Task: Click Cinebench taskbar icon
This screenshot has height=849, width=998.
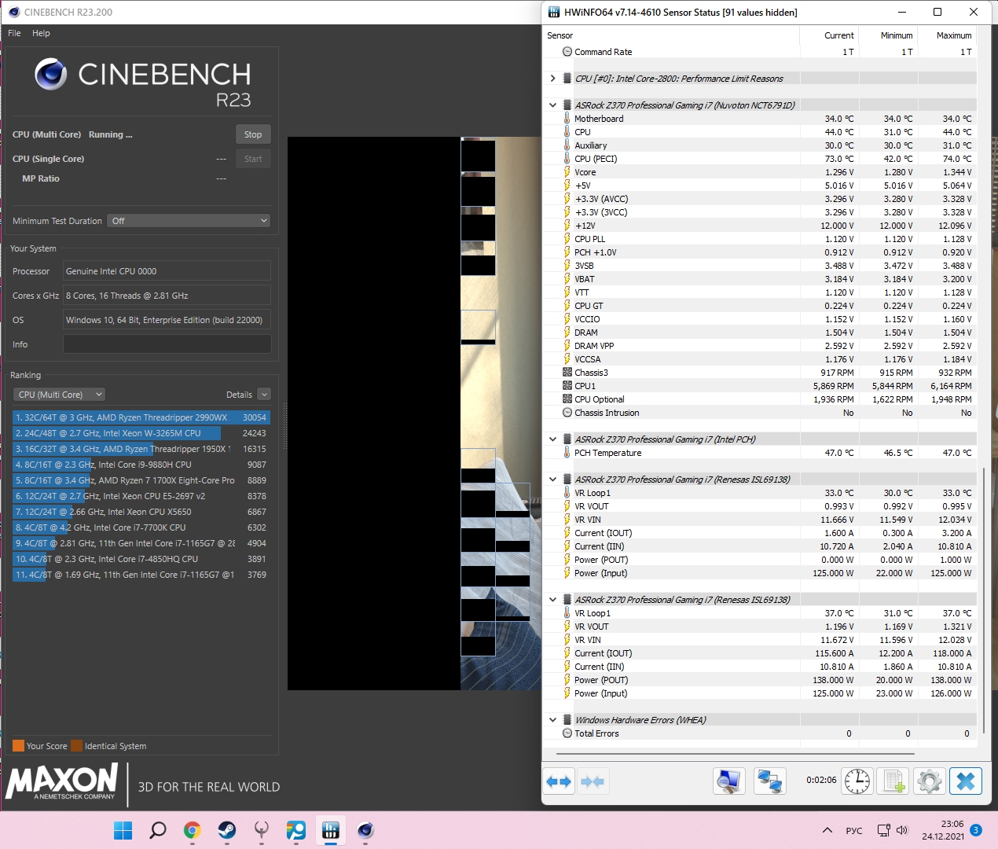Action: tap(365, 830)
